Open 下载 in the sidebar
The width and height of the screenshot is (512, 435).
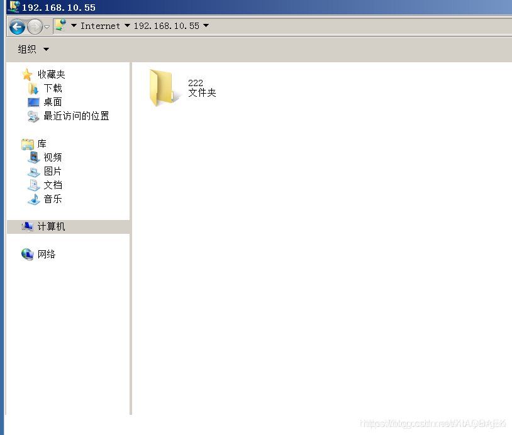(x=53, y=88)
